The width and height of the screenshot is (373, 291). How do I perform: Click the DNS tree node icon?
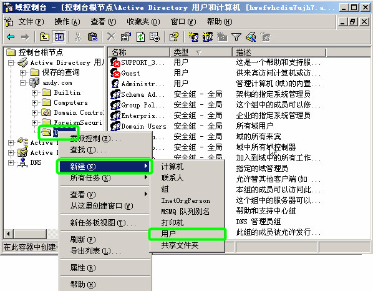coord(23,162)
